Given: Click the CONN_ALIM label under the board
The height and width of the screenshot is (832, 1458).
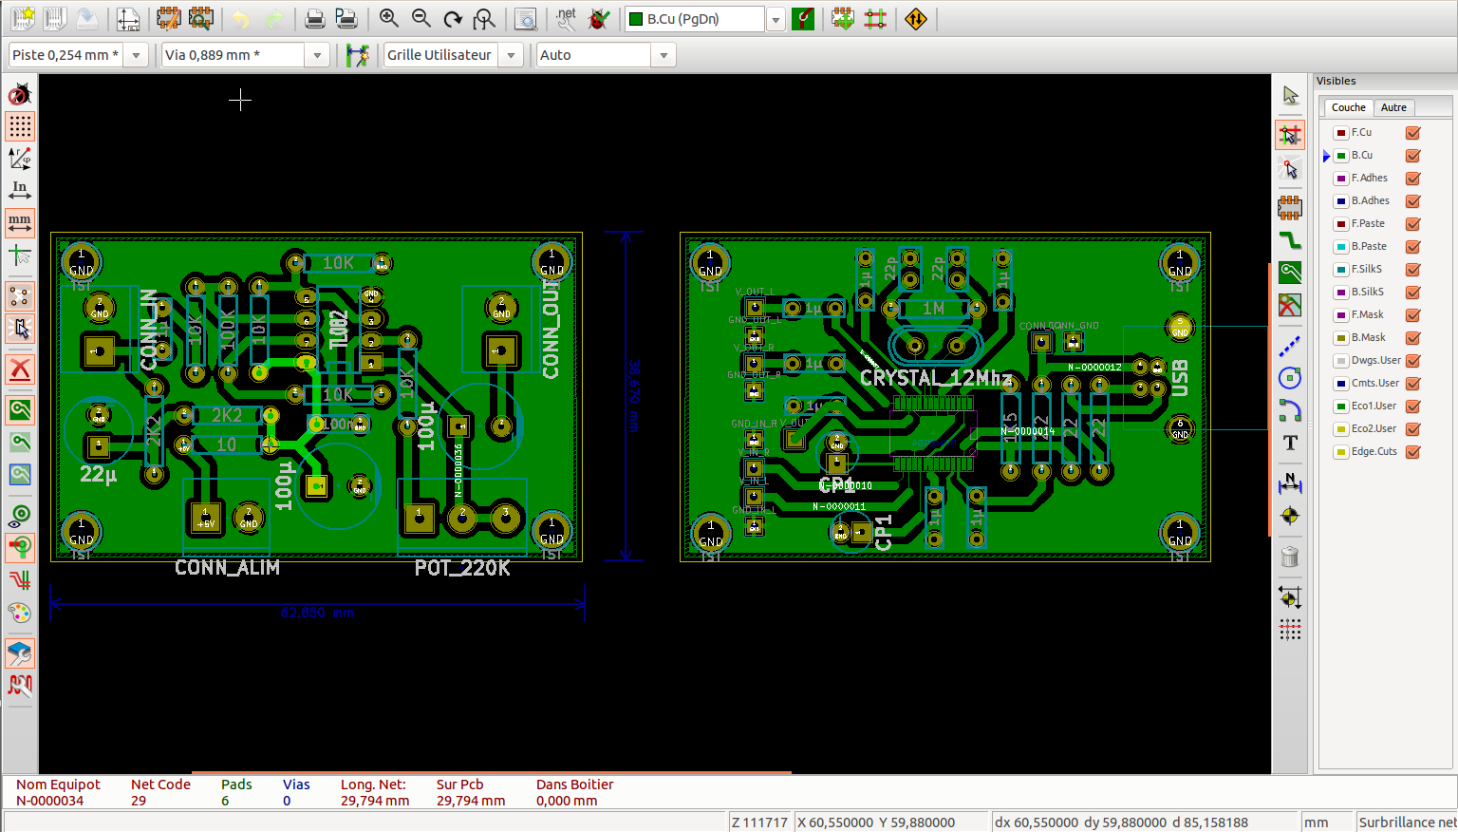Looking at the screenshot, I should [227, 568].
